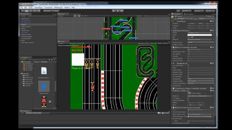Viewport: 232px width, 130px height.
Task: Pick sprite using the Sprite field selector circle
Action: click(213, 33)
